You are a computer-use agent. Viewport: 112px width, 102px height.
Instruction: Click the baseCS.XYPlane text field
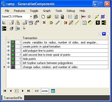tap(16, 16)
